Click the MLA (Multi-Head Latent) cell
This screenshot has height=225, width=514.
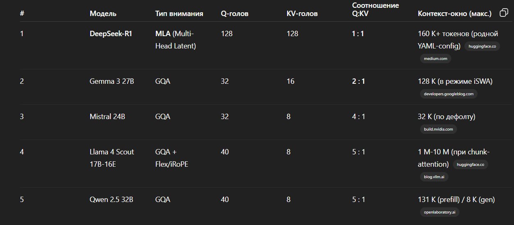(176, 40)
